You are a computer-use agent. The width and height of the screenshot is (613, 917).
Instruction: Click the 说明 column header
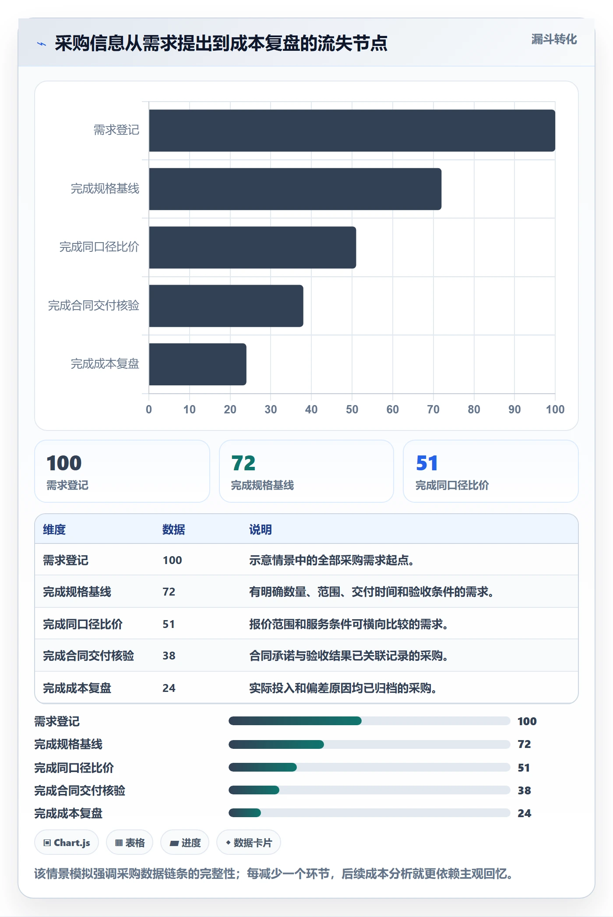[x=261, y=529]
